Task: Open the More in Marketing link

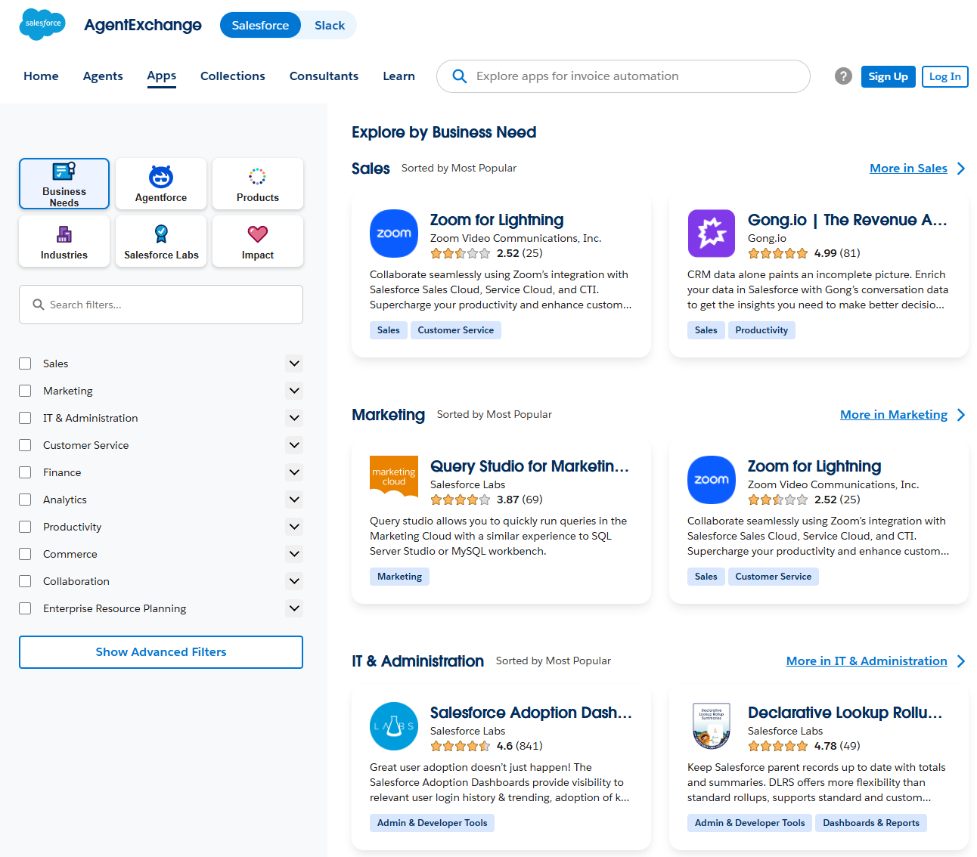Action: tap(894, 415)
